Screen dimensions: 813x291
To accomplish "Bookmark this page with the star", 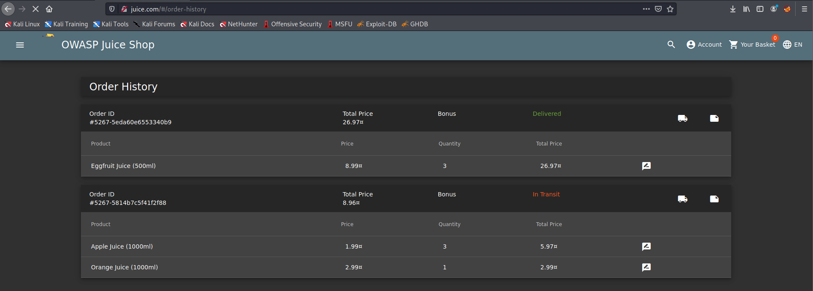I will point(670,9).
